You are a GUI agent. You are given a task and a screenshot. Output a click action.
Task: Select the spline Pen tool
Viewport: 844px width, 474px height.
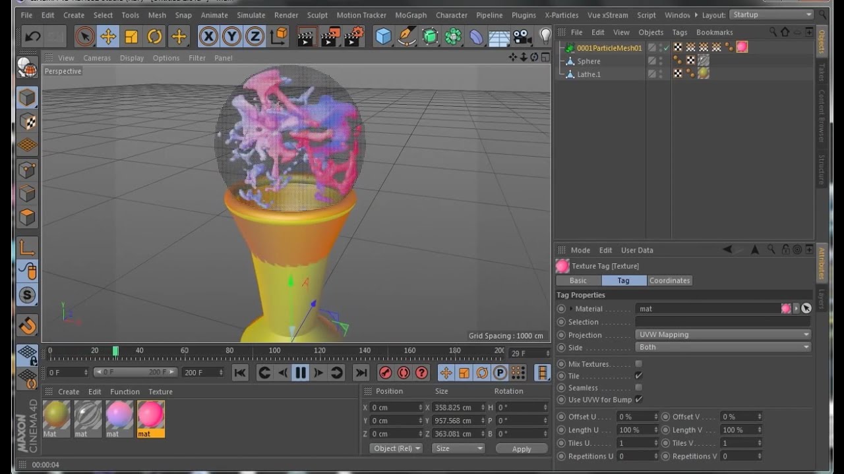(x=405, y=37)
